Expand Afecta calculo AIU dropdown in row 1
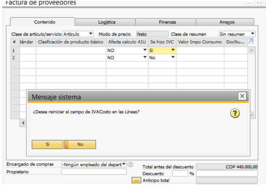This screenshot has width=266, height=186. [145, 50]
